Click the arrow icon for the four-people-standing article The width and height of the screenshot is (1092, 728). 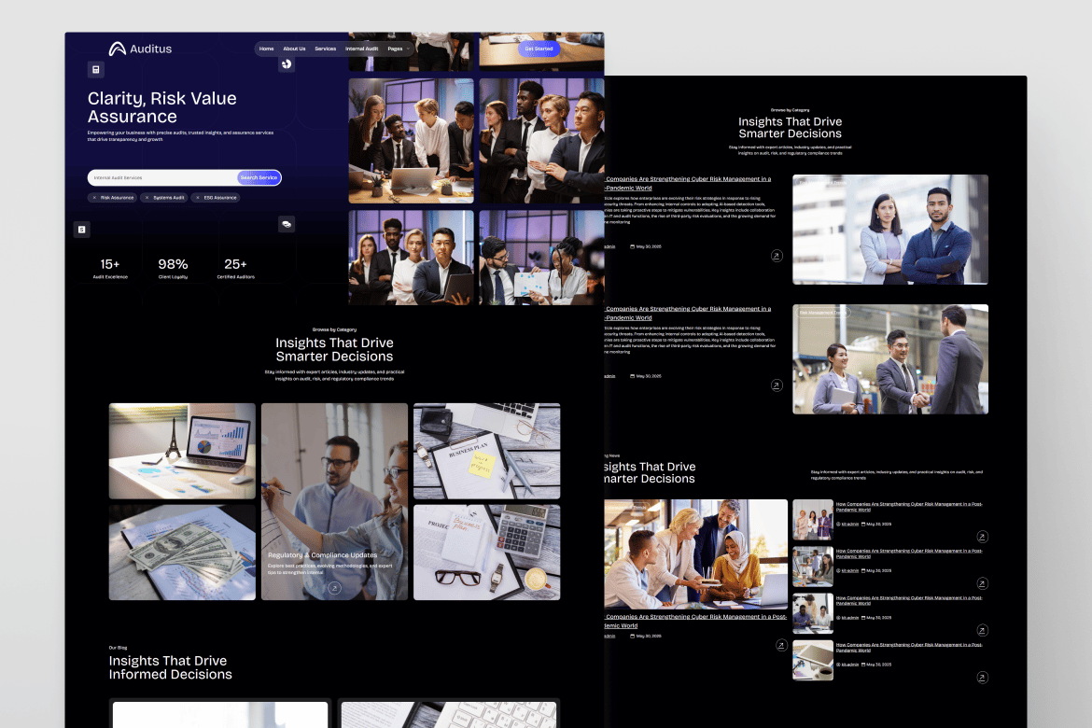(982, 537)
